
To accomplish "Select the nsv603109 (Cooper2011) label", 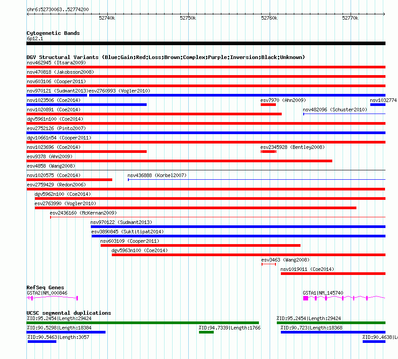I will tap(130, 241).
